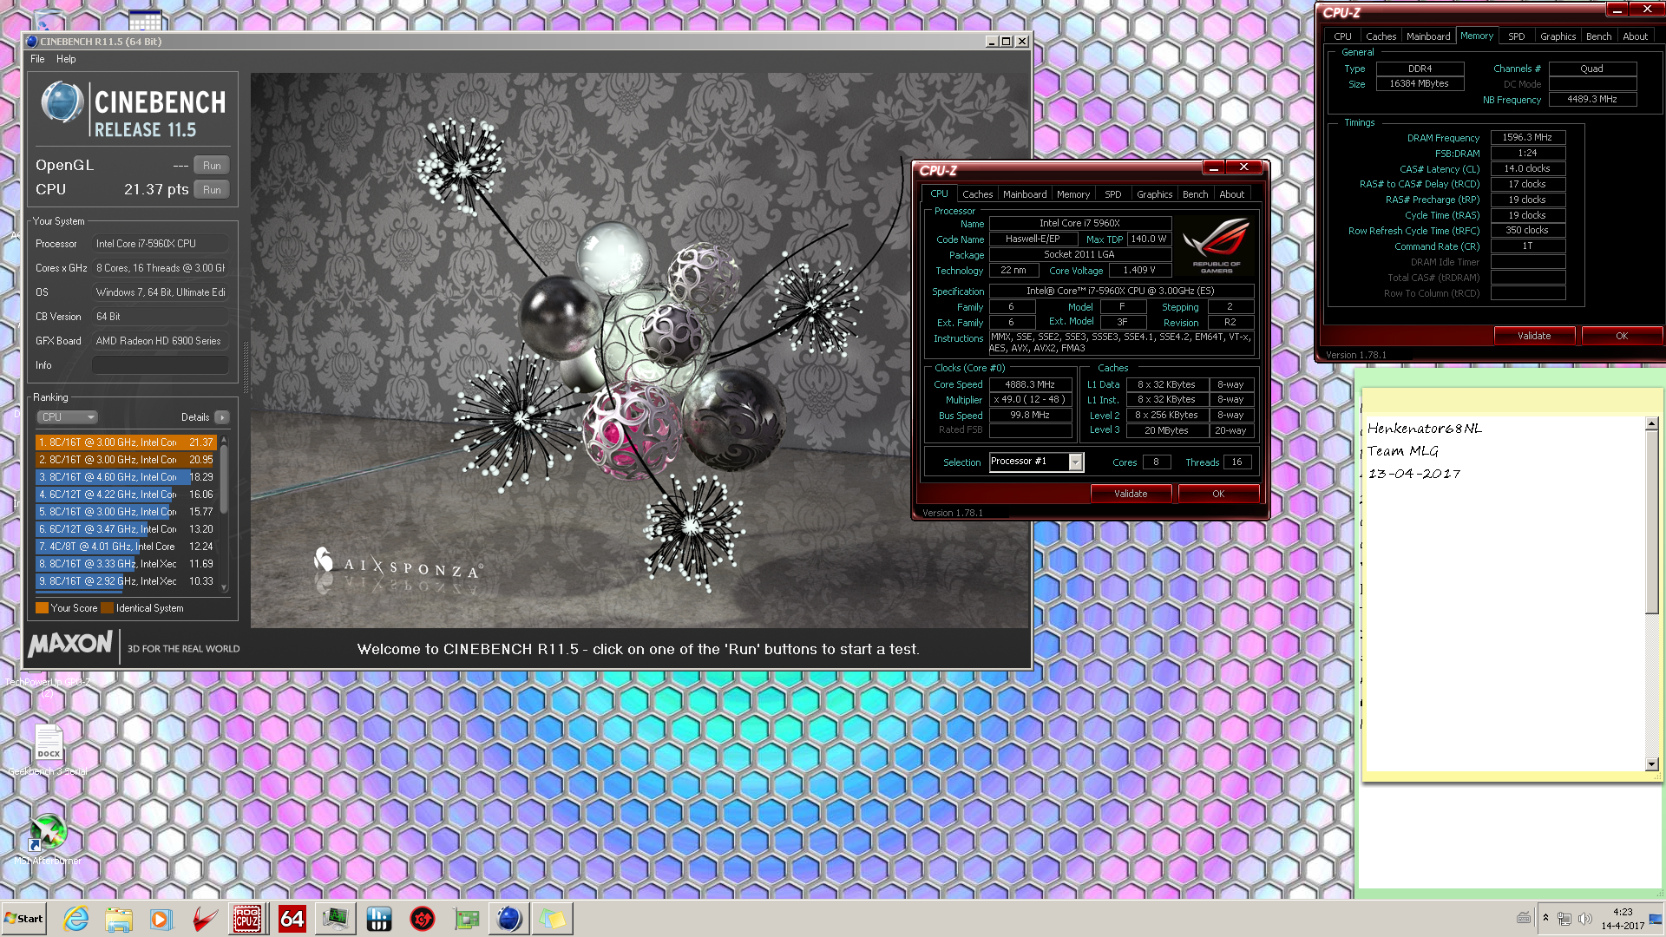Image resolution: width=1666 pixels, height=937 pixels.
Task: Click OK in the front CPU-Z window
Action: (1218, 494)
